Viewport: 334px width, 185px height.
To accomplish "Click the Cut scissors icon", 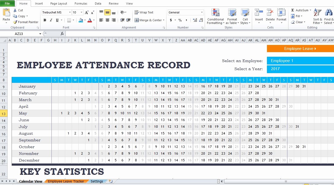I will (x=15, y=10).
